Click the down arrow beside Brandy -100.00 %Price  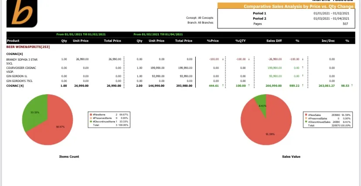[223, 59]
